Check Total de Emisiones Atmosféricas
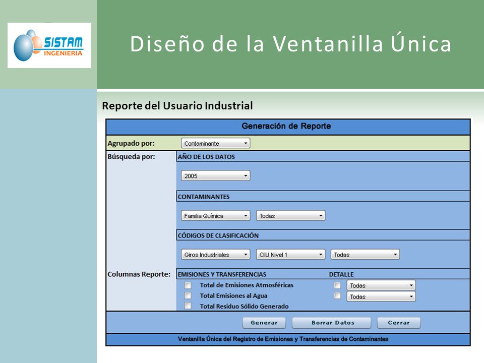The height and width of the screenshot is (363, 484). point(188,285)
